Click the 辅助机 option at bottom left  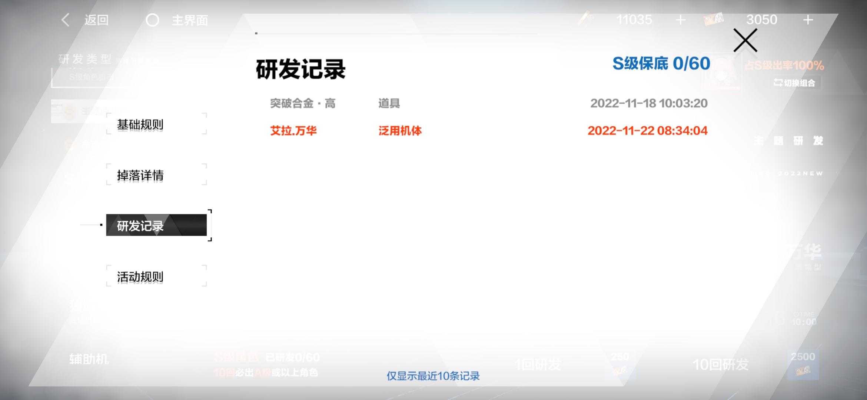point(89,359)
